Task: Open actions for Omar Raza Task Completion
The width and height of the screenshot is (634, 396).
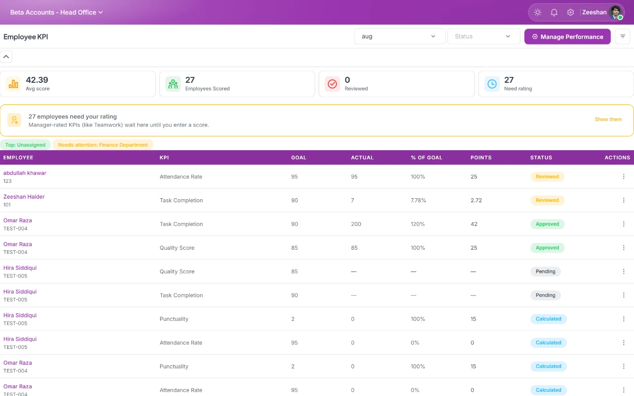Action: point(624,224)
